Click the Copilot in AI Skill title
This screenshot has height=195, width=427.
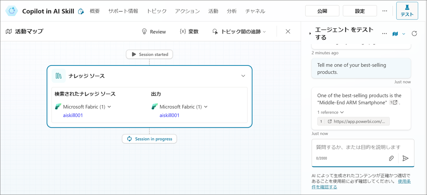pos(48,11)
